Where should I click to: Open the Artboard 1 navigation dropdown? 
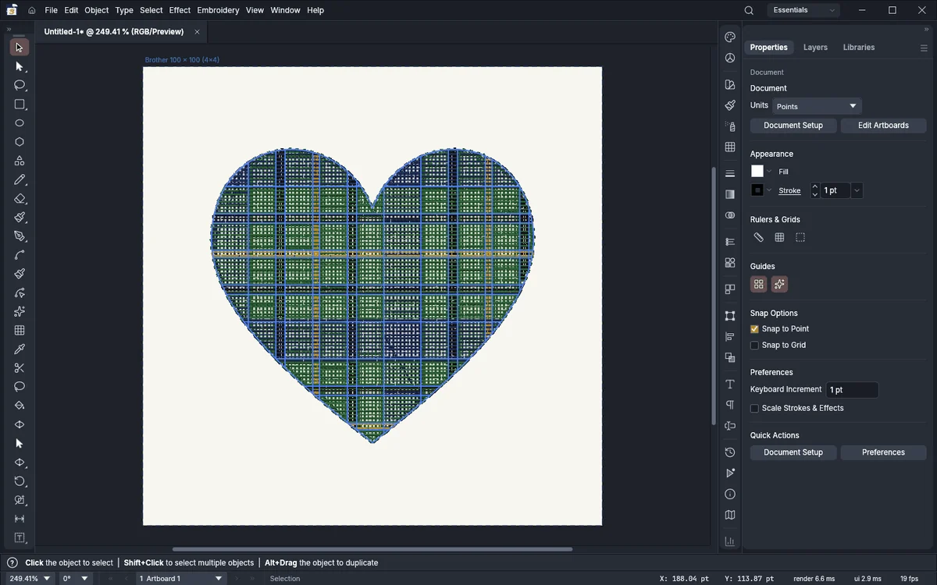[181, 579]
